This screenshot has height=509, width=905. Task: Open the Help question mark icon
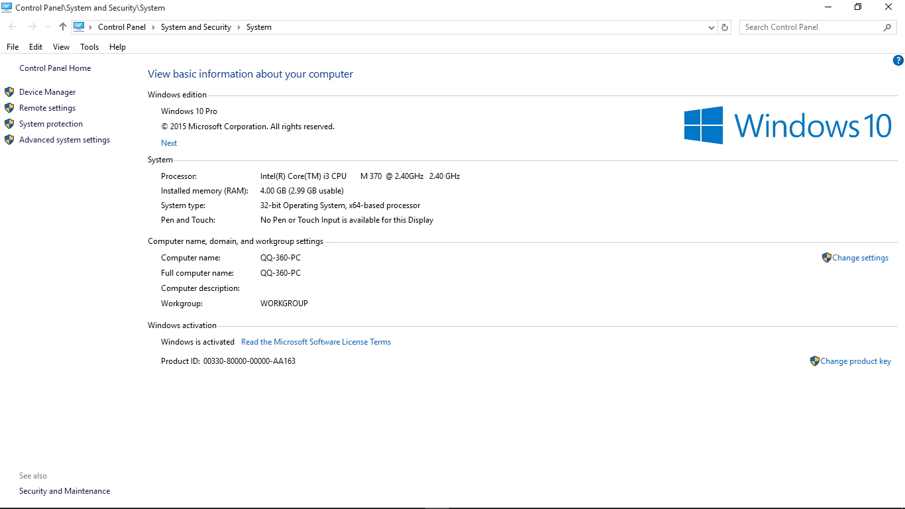click(x=898, y=61)
